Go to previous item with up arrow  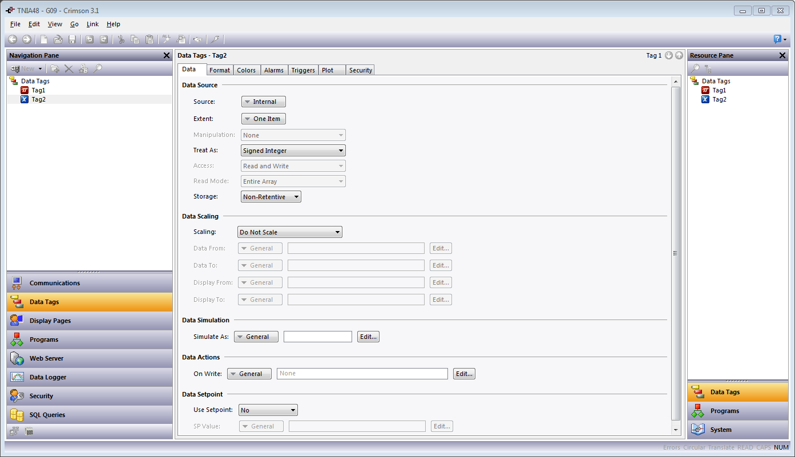(679, 55)
